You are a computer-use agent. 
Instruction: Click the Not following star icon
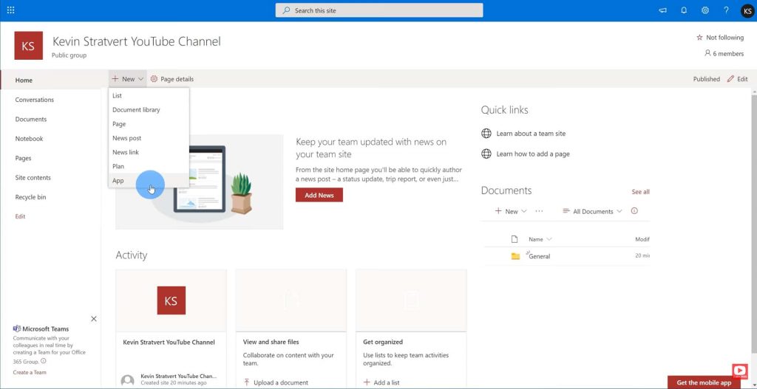coord(699,38)
